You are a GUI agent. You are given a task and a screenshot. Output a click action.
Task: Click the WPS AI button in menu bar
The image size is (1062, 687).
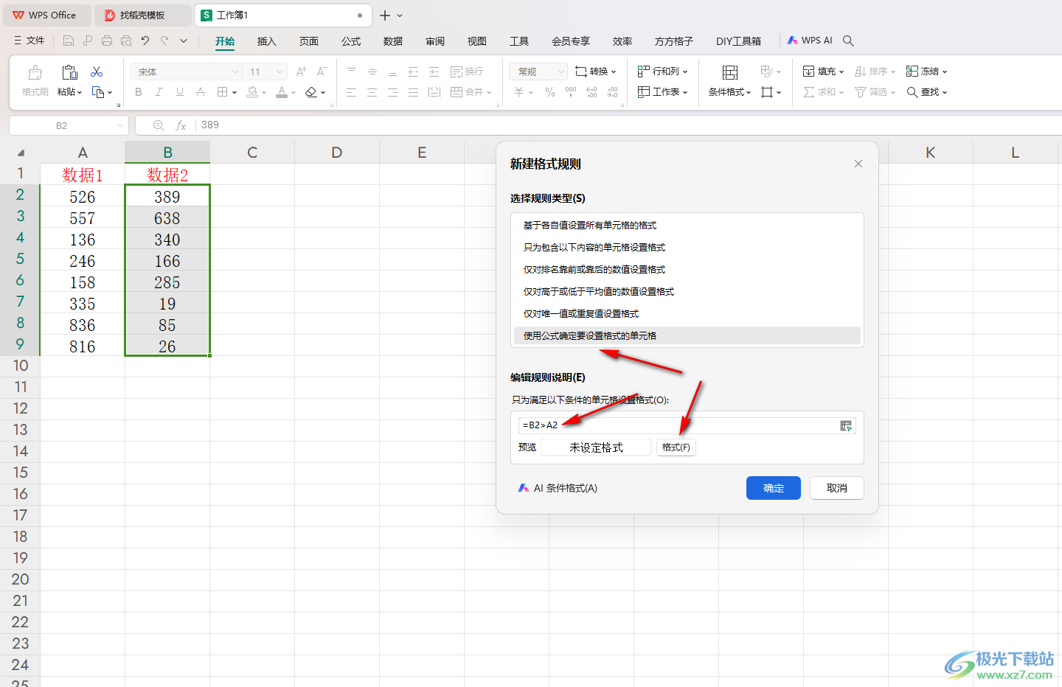point(810,41)
